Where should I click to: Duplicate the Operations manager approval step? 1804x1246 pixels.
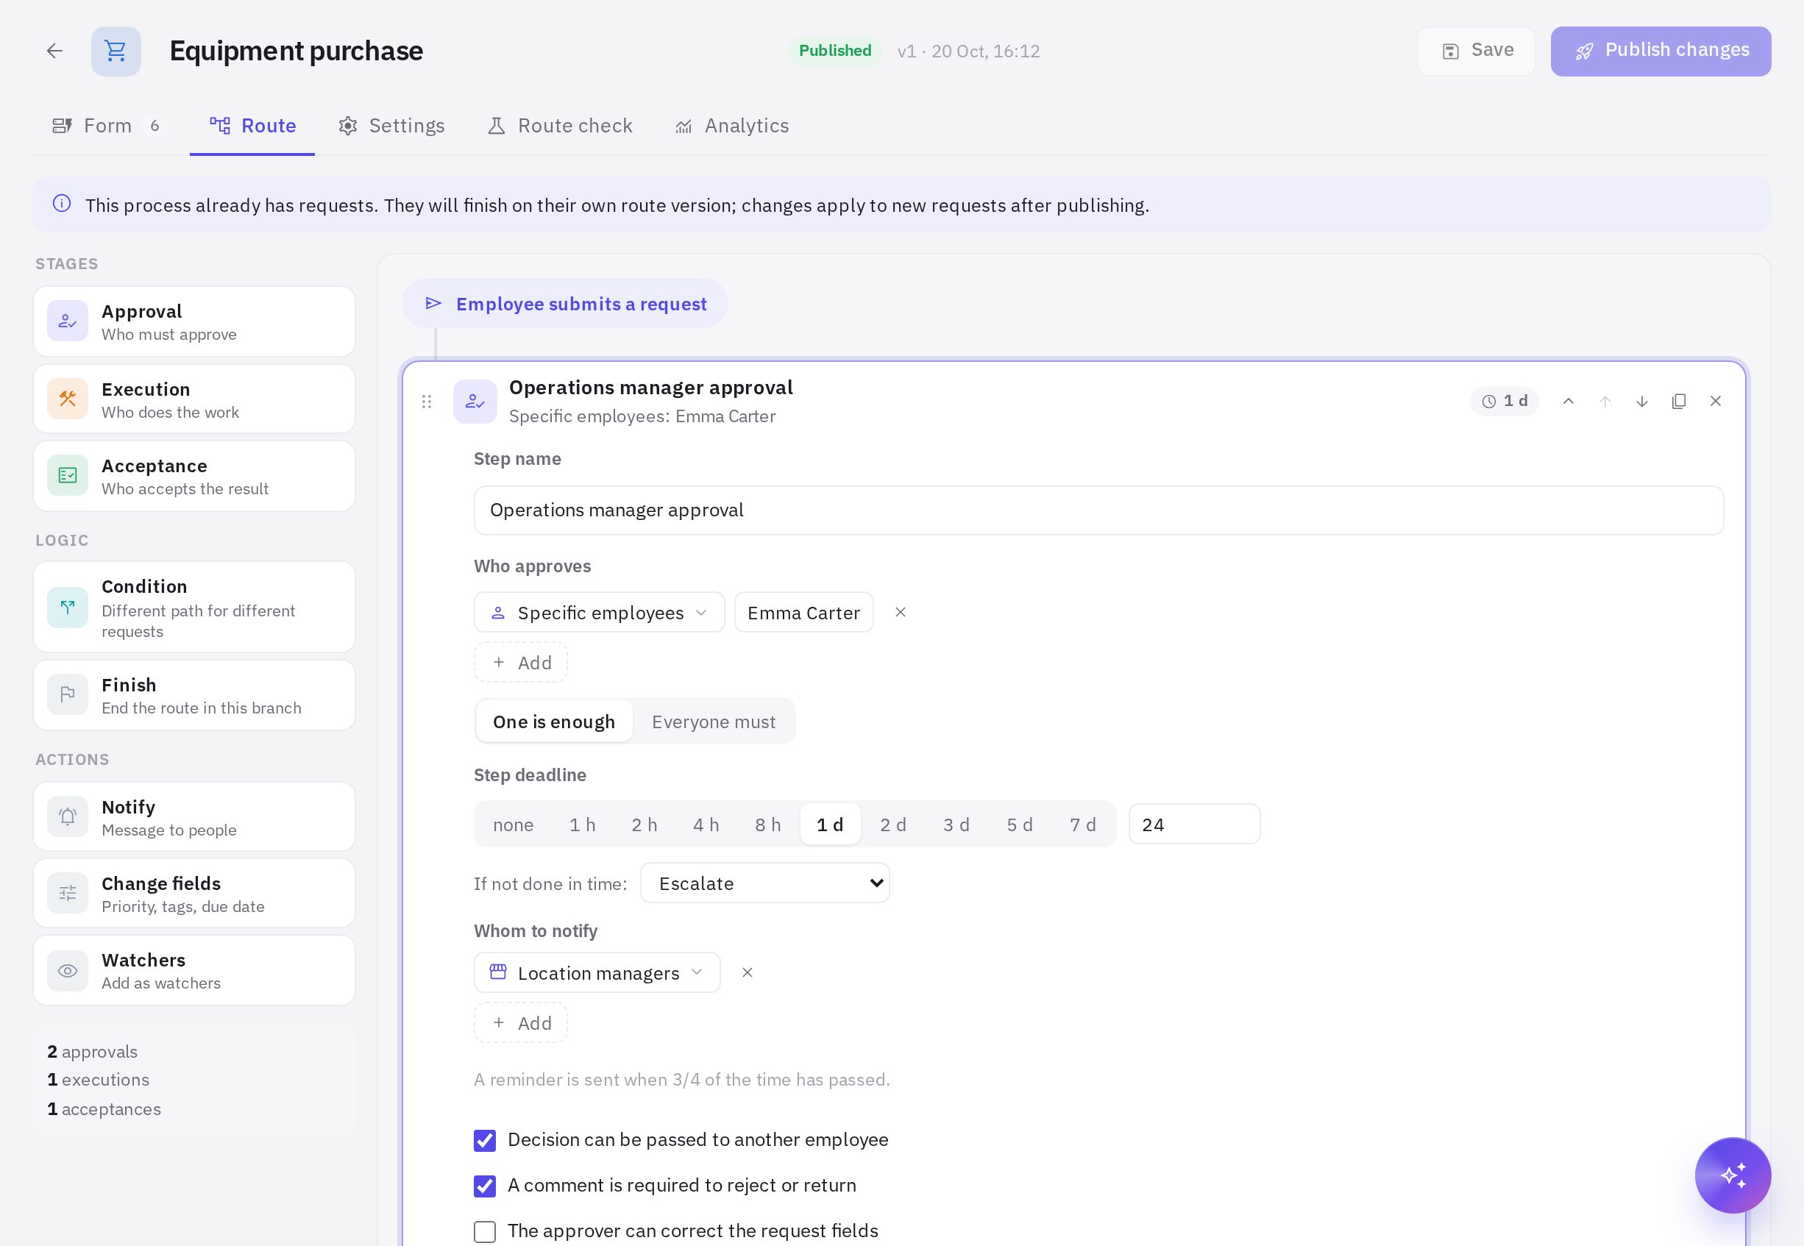[x=1678, y=402]
